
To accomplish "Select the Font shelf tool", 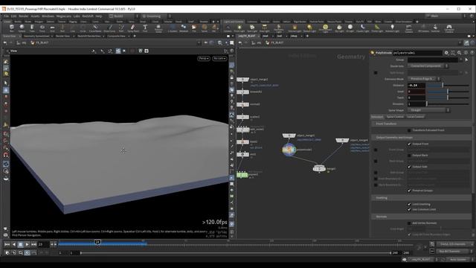I will click(x=145, y=28).
